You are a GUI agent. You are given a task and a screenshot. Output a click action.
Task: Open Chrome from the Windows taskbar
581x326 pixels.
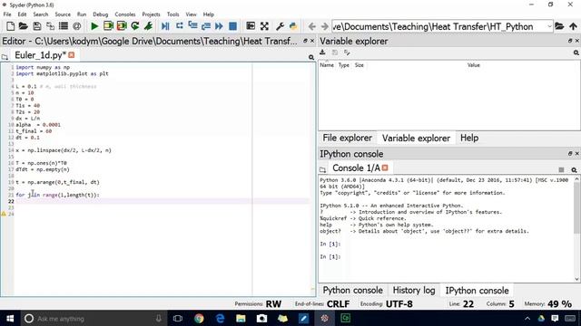[x=199, y=318]
